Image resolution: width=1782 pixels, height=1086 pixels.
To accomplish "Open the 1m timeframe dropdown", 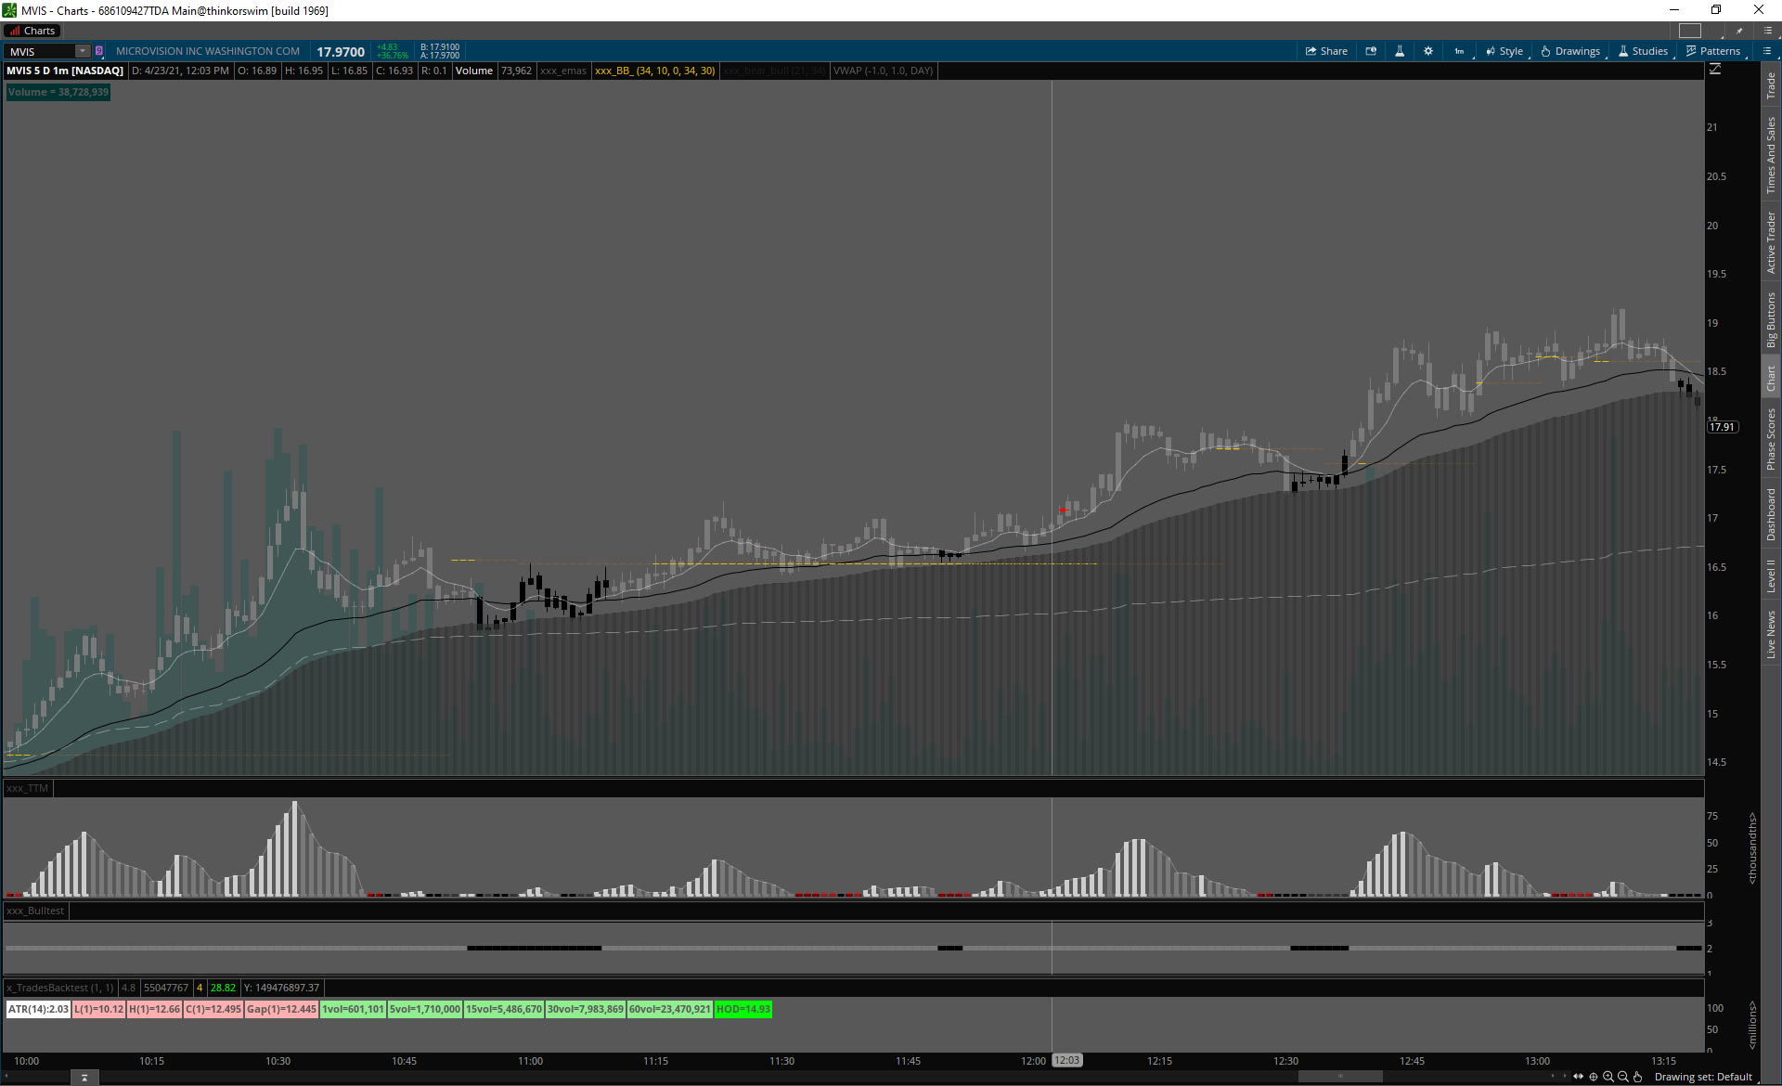I will pyautogui.click(x=1459, y=51).
